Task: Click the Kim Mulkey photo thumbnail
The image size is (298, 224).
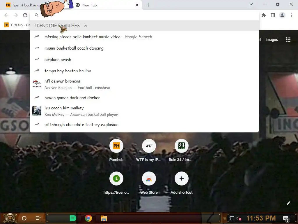Action: (37, 111)
